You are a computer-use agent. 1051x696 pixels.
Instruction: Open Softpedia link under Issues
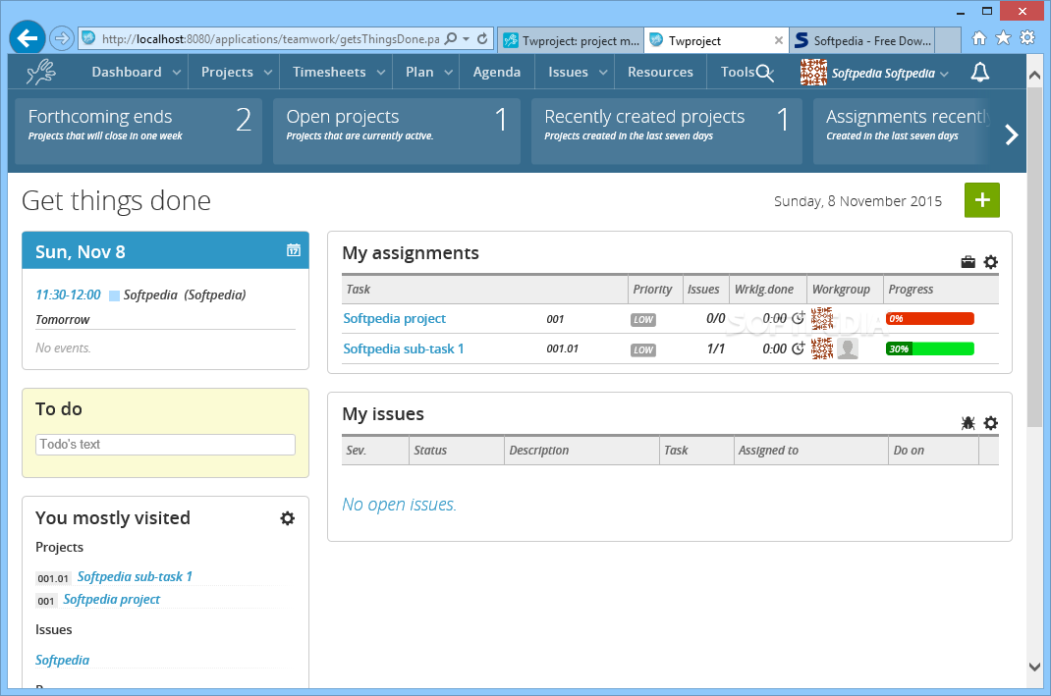click(62, 660)
